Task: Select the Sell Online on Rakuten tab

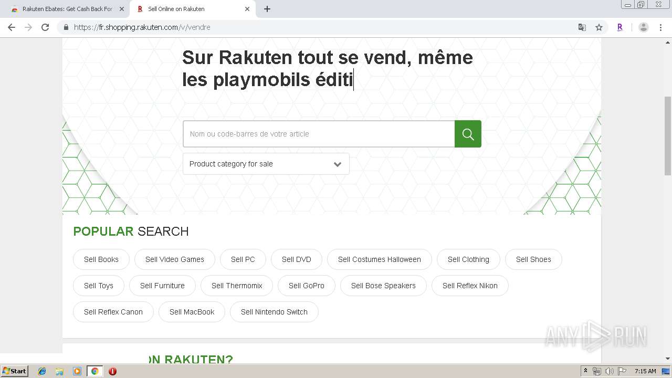Action: [192, 9]
